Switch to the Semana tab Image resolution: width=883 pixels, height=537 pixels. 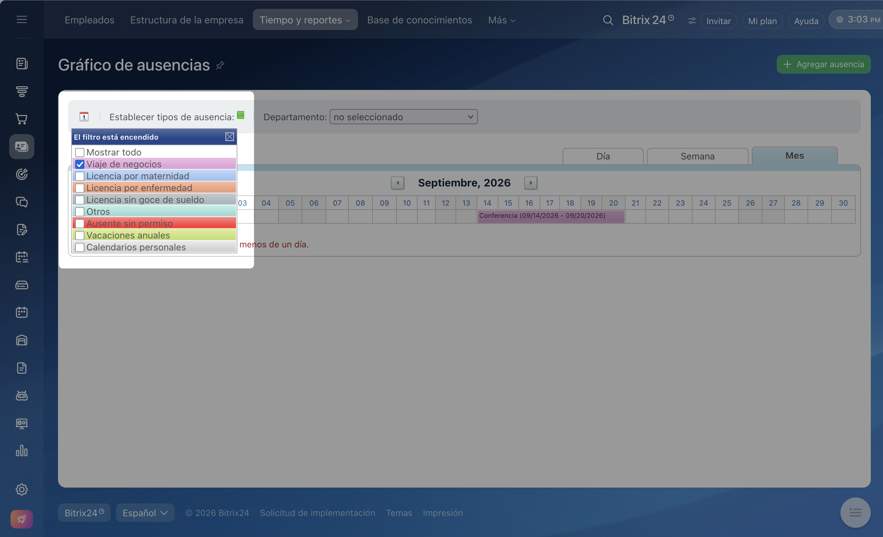coord(697,156)
